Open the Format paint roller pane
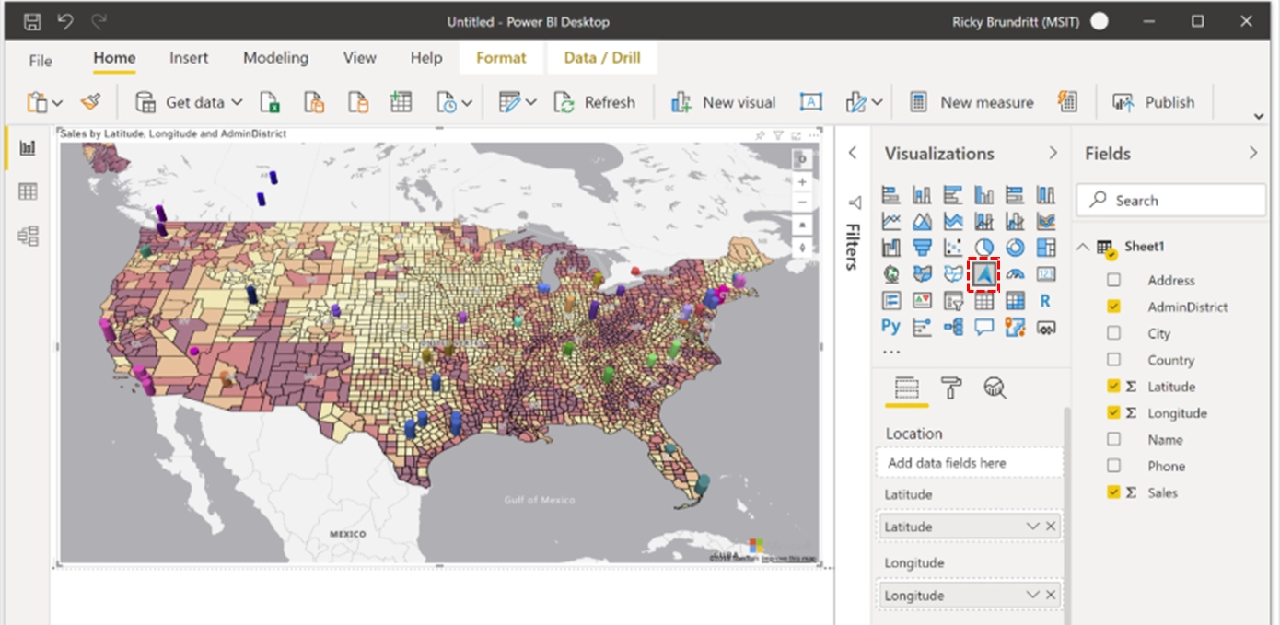 tap(950, 388)
